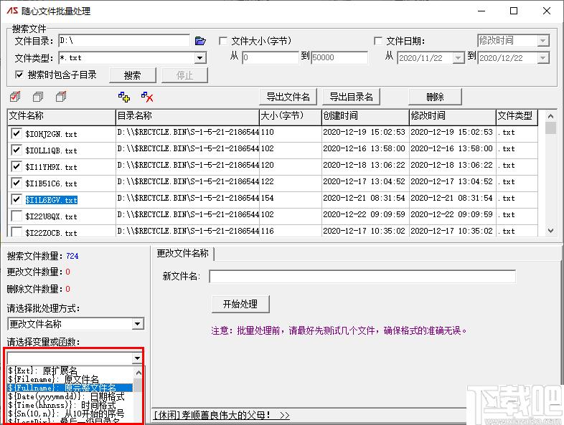Click the 新文件名 input field

(362, 276)
